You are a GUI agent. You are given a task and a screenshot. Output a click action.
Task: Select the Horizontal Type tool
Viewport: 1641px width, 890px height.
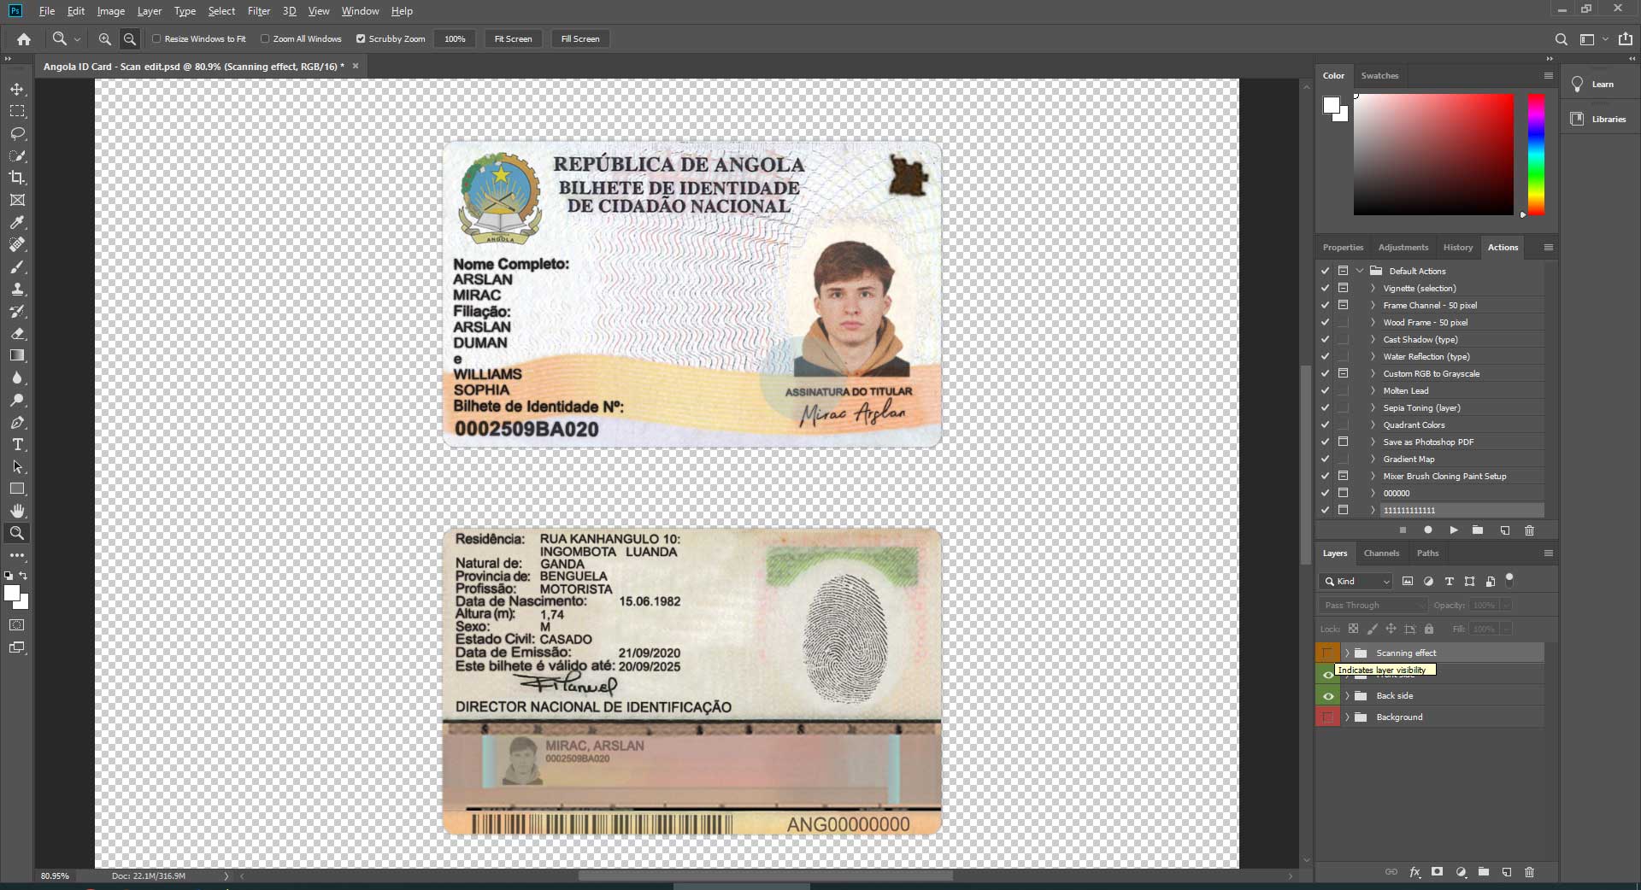[17, 445]
